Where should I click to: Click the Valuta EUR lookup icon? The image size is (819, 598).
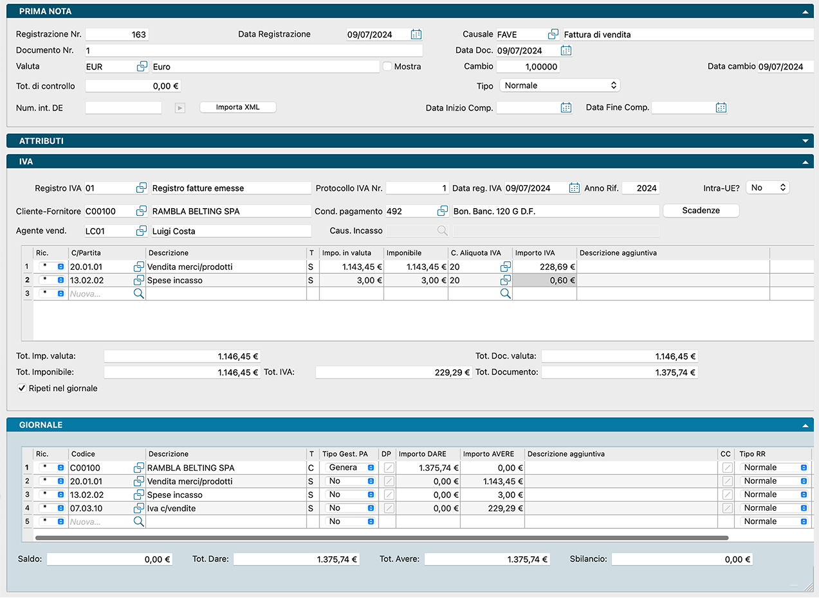click(142, 67)
